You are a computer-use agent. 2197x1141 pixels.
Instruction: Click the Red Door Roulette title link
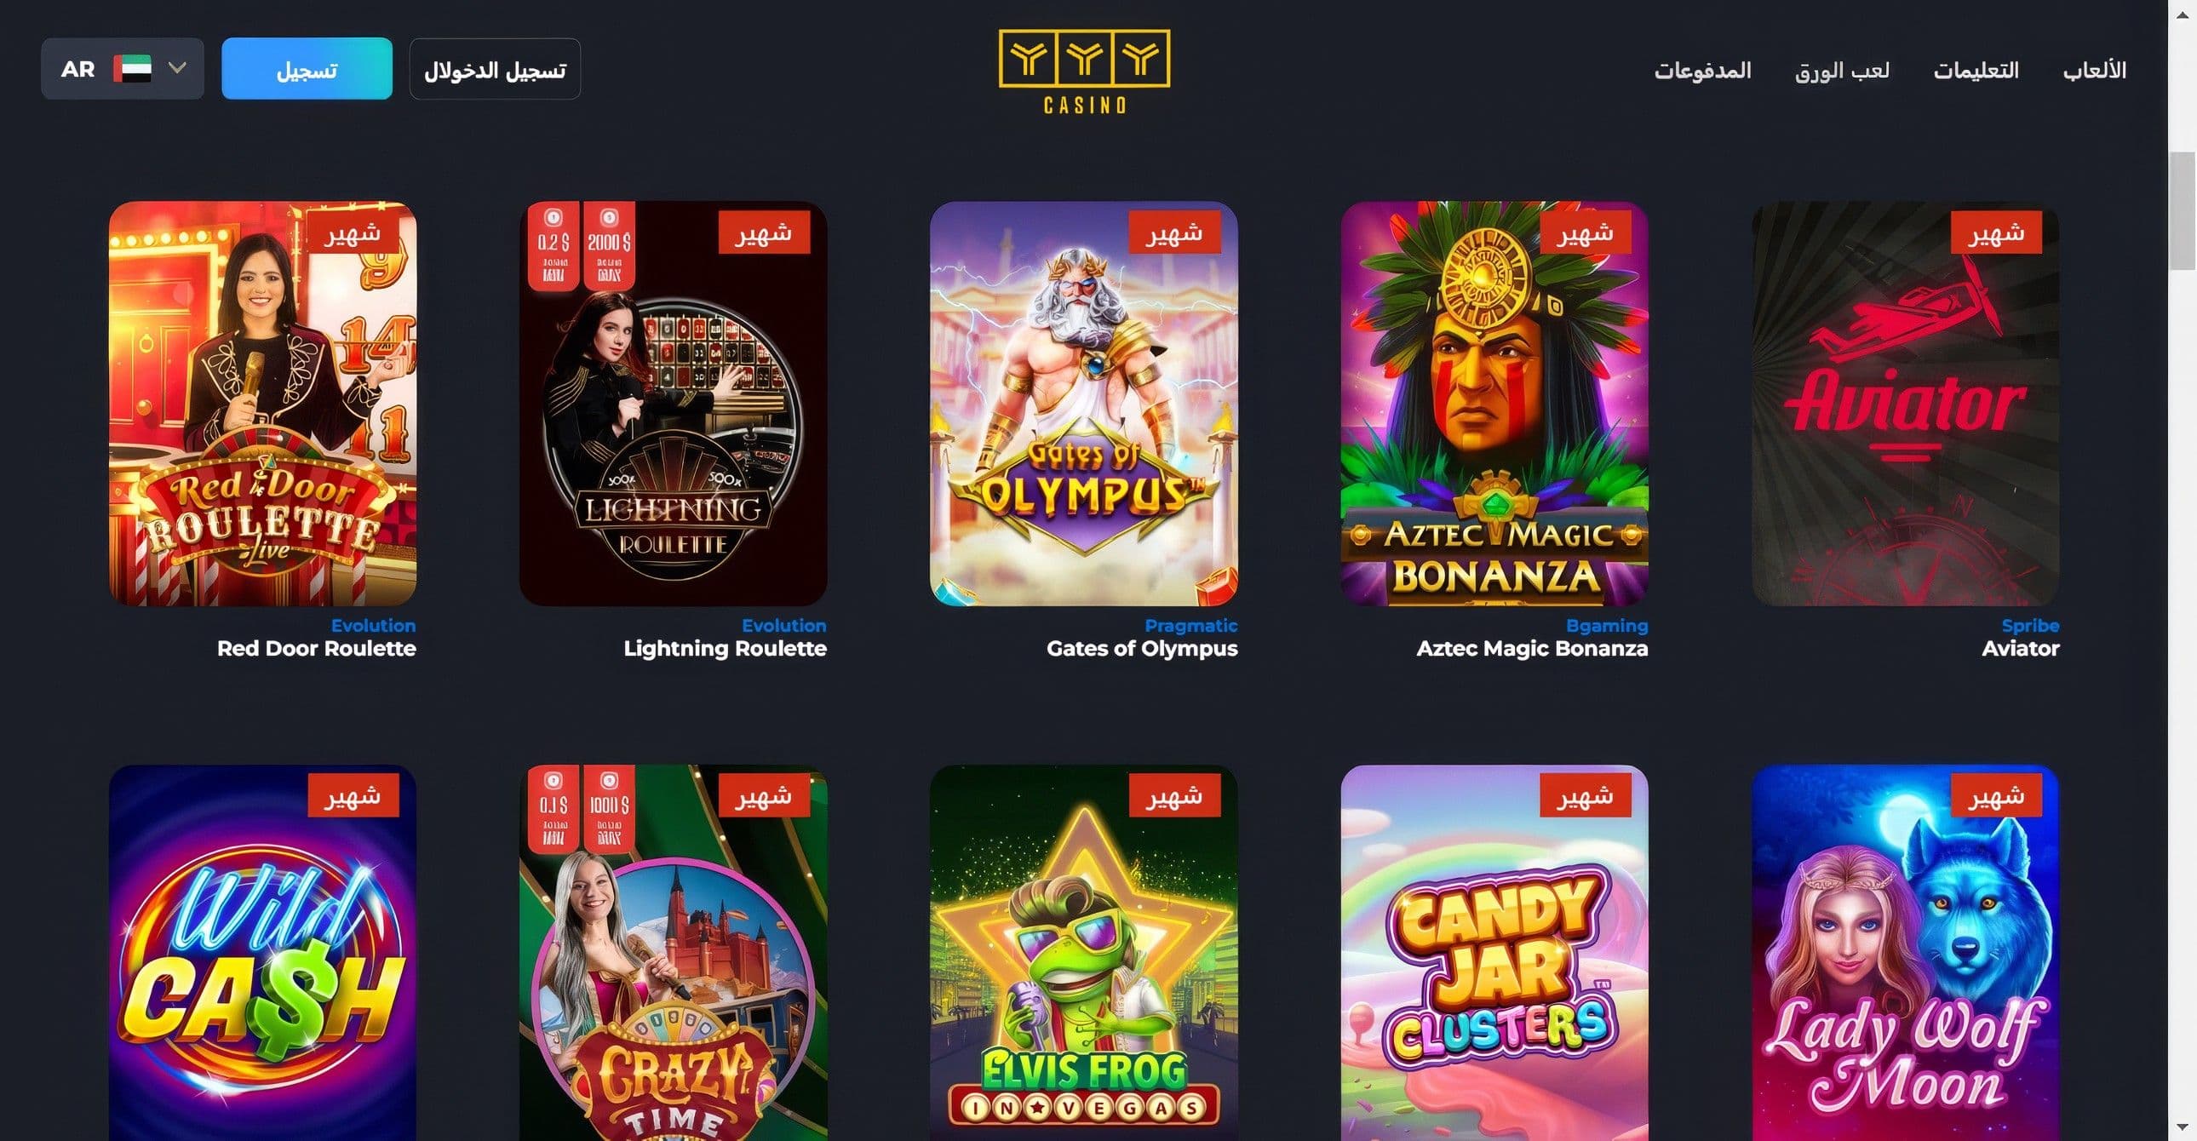pyautogui.click(x=317, y=648)
